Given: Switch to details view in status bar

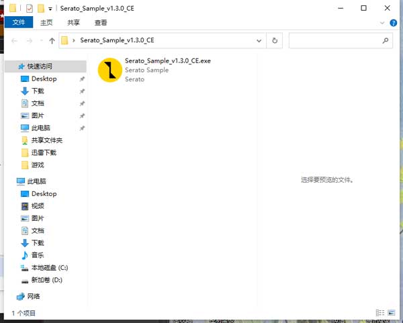Looking at the screenshot, I should pos(380,313).
